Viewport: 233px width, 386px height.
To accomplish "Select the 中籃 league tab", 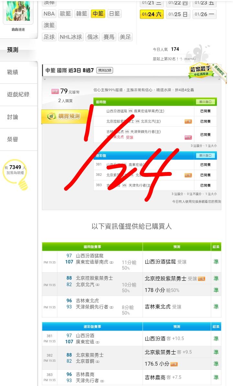I will tap(98, 14).
